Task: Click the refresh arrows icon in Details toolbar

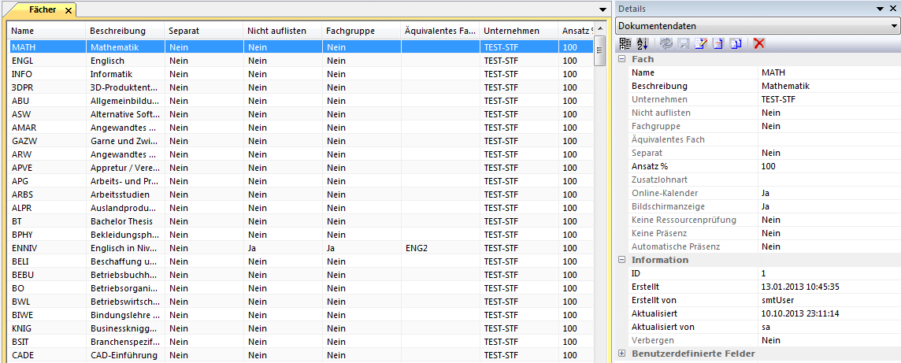Action: 666,43
